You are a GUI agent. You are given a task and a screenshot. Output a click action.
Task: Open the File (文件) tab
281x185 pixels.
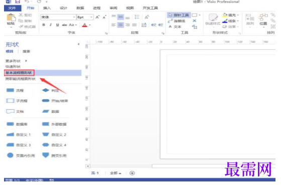point(13,8)
